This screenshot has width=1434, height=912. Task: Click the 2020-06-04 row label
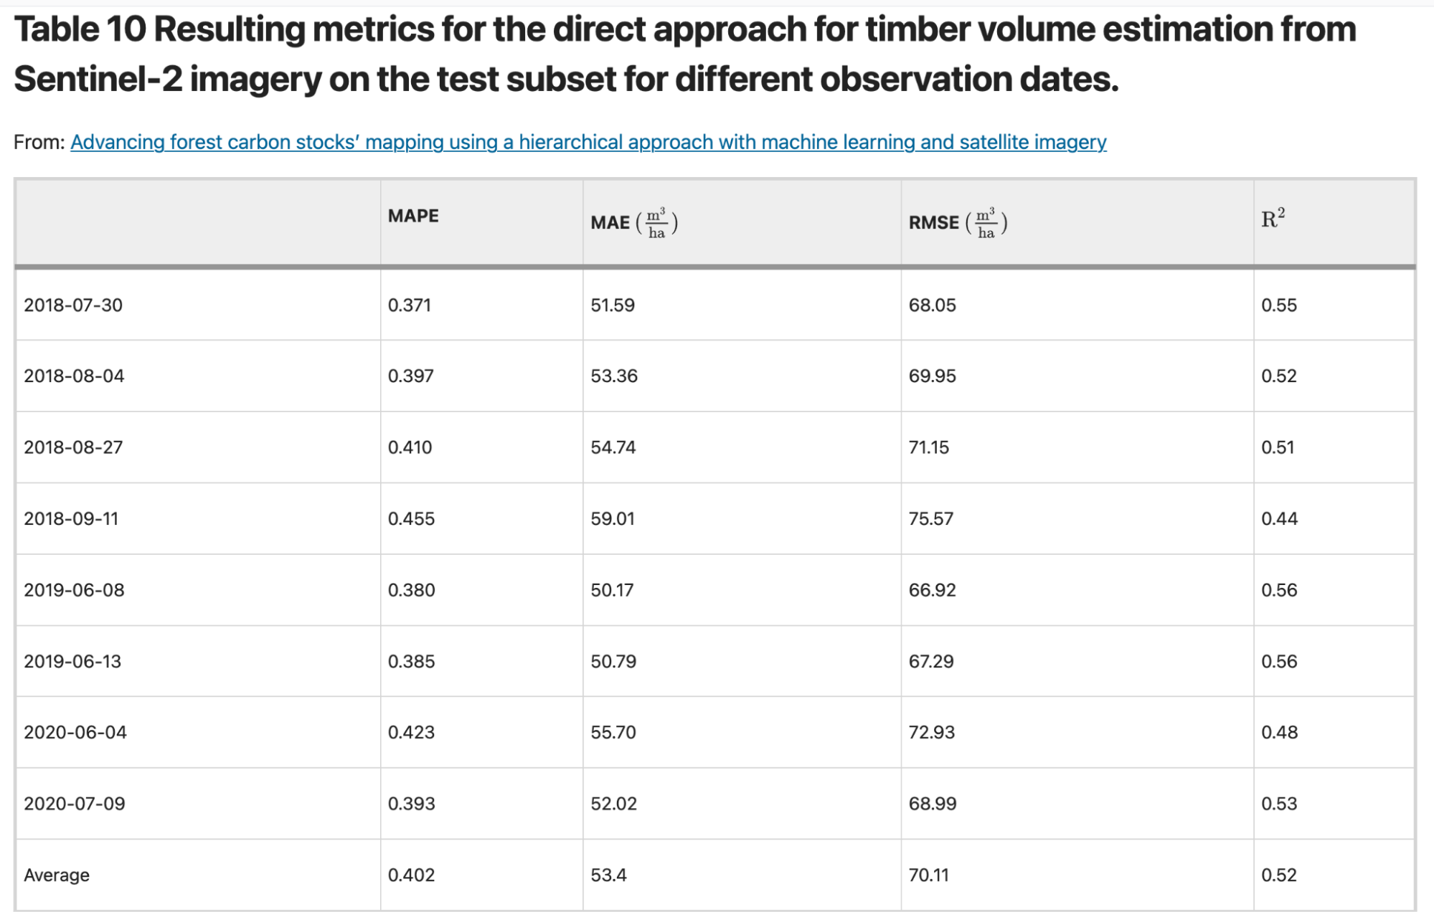tap(75, 732)
